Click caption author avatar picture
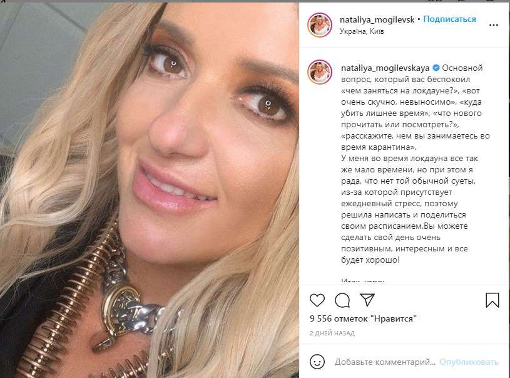The image size is (510, 378). point(320,72)
